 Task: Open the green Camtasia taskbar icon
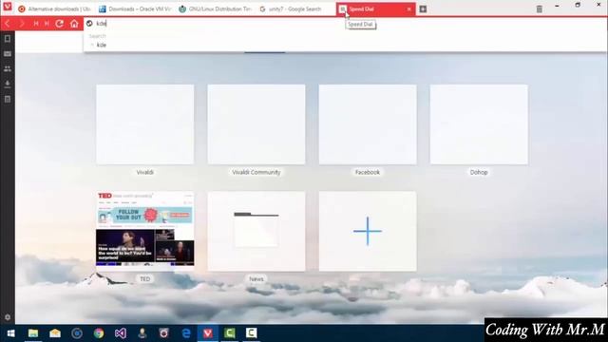pyautogui.click(x=230, y=333)
